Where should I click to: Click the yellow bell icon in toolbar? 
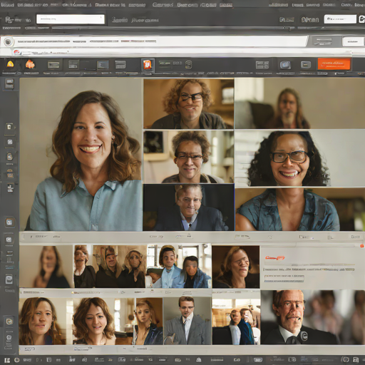pyautogui.click(x=10, y=64)
